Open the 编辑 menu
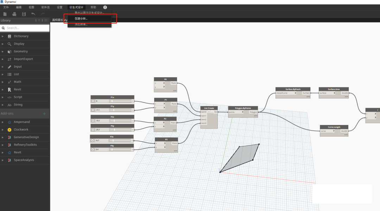 (19, 7)
